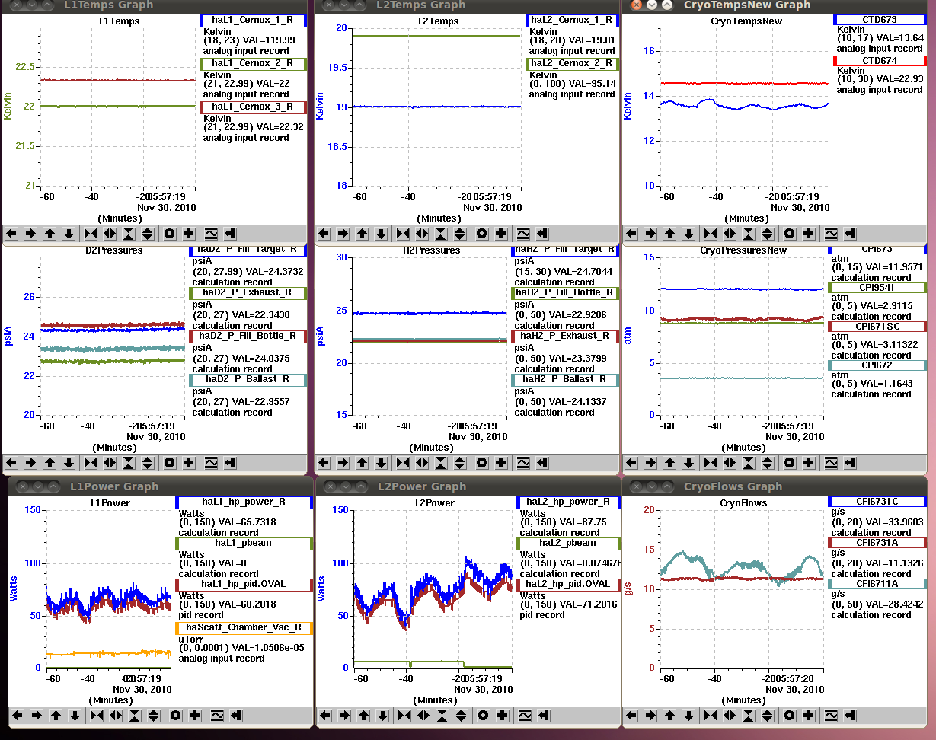Click the plus icon in CryoFlows toolbar
The height and width of the screenshot is (740, 936).
[x=809, y=716]
